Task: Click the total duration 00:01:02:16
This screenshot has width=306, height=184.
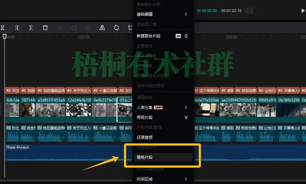Action: (x=231, y=11)
